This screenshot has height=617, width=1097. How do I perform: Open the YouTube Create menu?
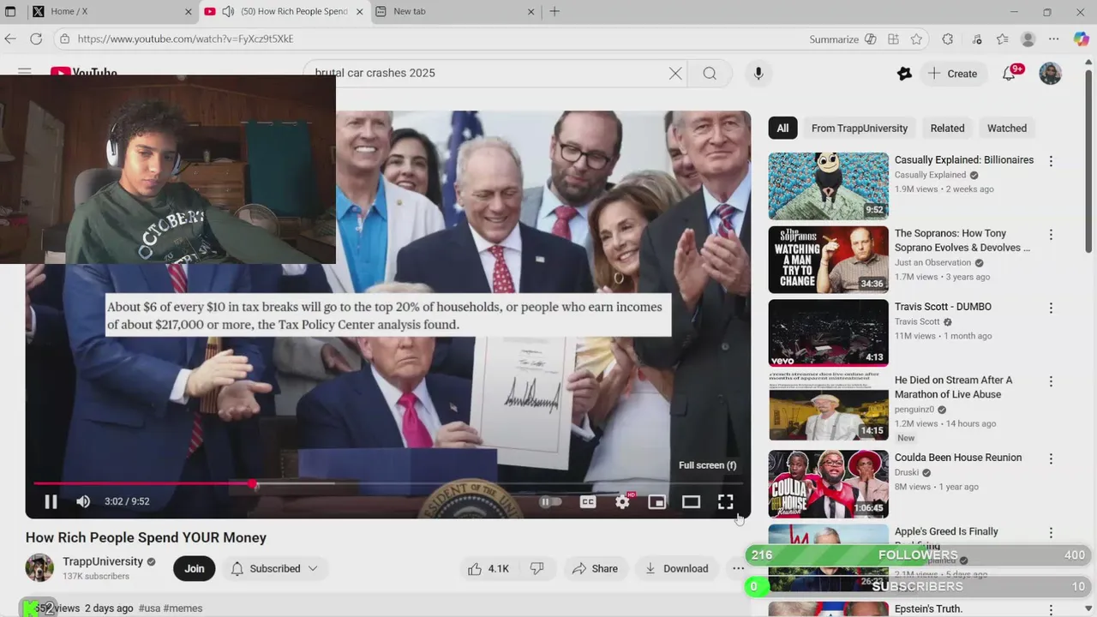click(x=952, y=74)
